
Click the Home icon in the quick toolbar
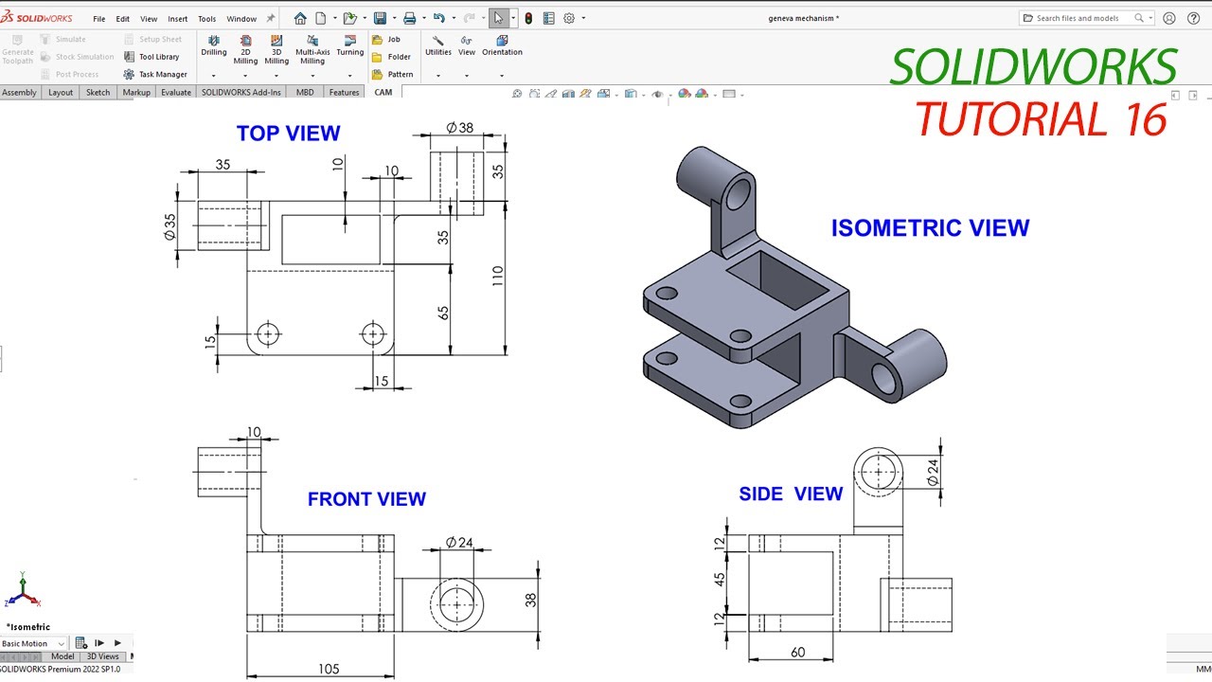[300, 18]
